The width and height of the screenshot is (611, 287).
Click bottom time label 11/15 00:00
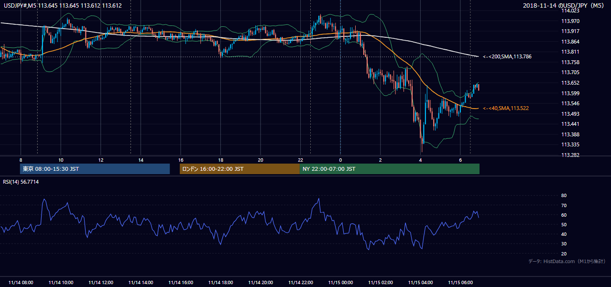click(x=340, y=283)
